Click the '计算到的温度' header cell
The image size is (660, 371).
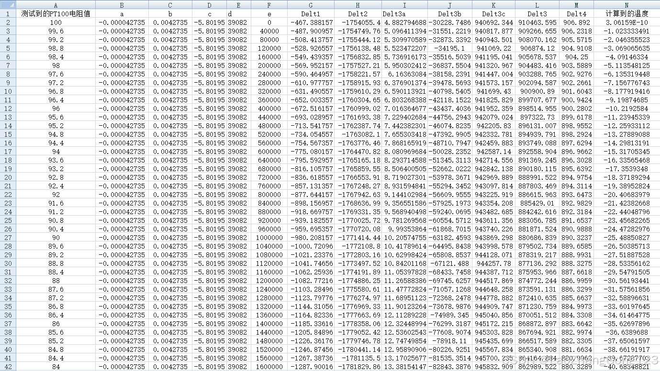click(626, 14)
